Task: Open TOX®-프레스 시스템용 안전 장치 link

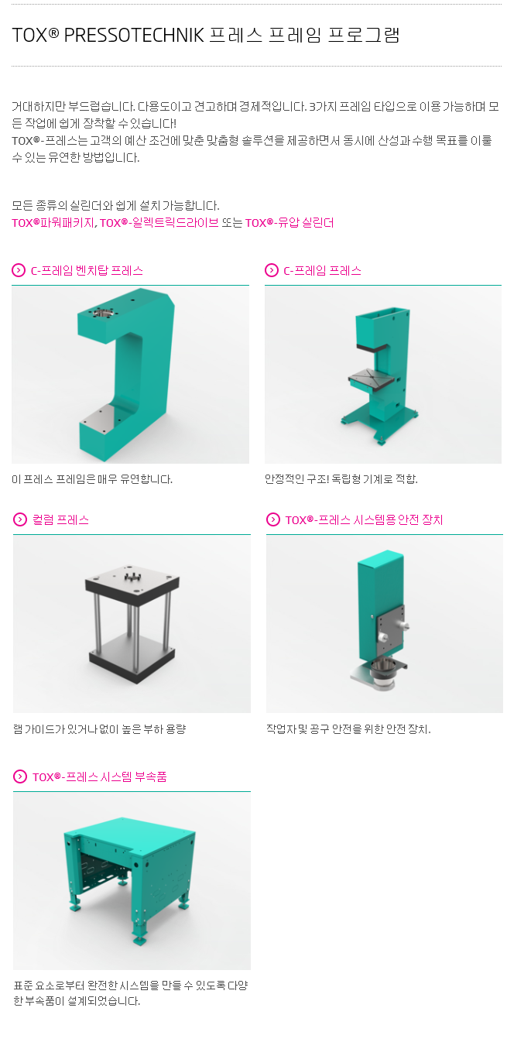Action: [364, 519]
